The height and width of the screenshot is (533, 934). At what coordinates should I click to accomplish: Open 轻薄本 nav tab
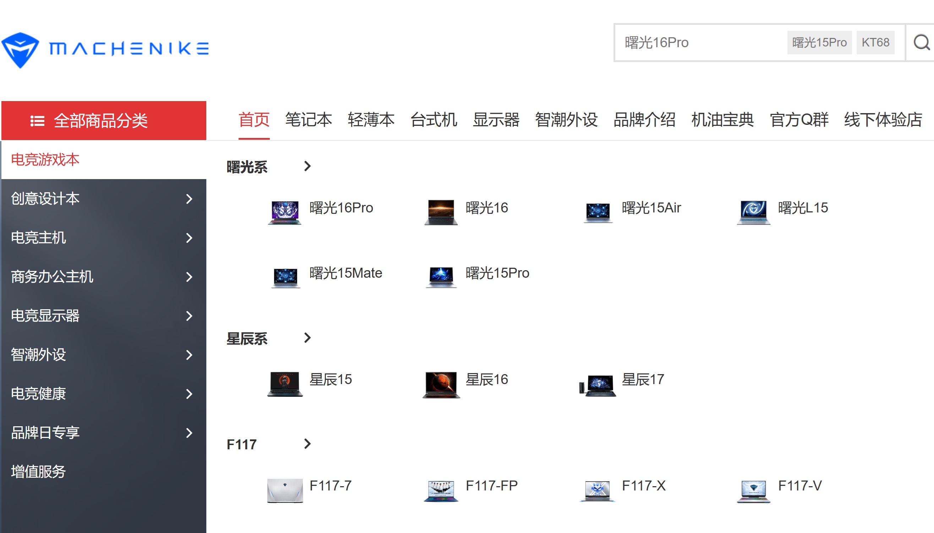click(x=371, y=120)
